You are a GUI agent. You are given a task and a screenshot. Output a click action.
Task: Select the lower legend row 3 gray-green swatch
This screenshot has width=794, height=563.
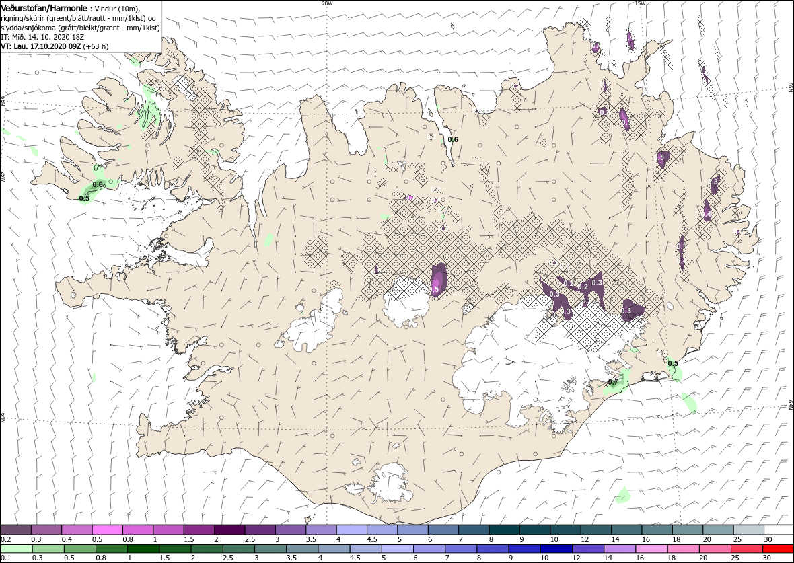pos(270,549)
